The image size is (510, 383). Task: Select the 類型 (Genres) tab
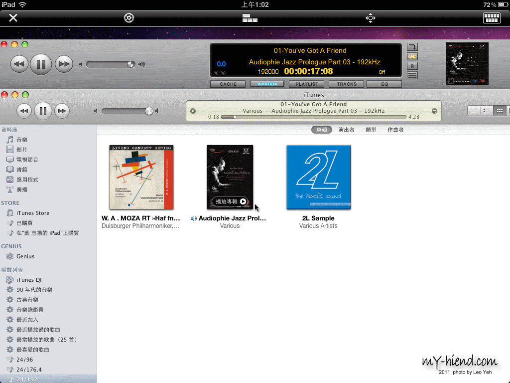click(371, 130)
